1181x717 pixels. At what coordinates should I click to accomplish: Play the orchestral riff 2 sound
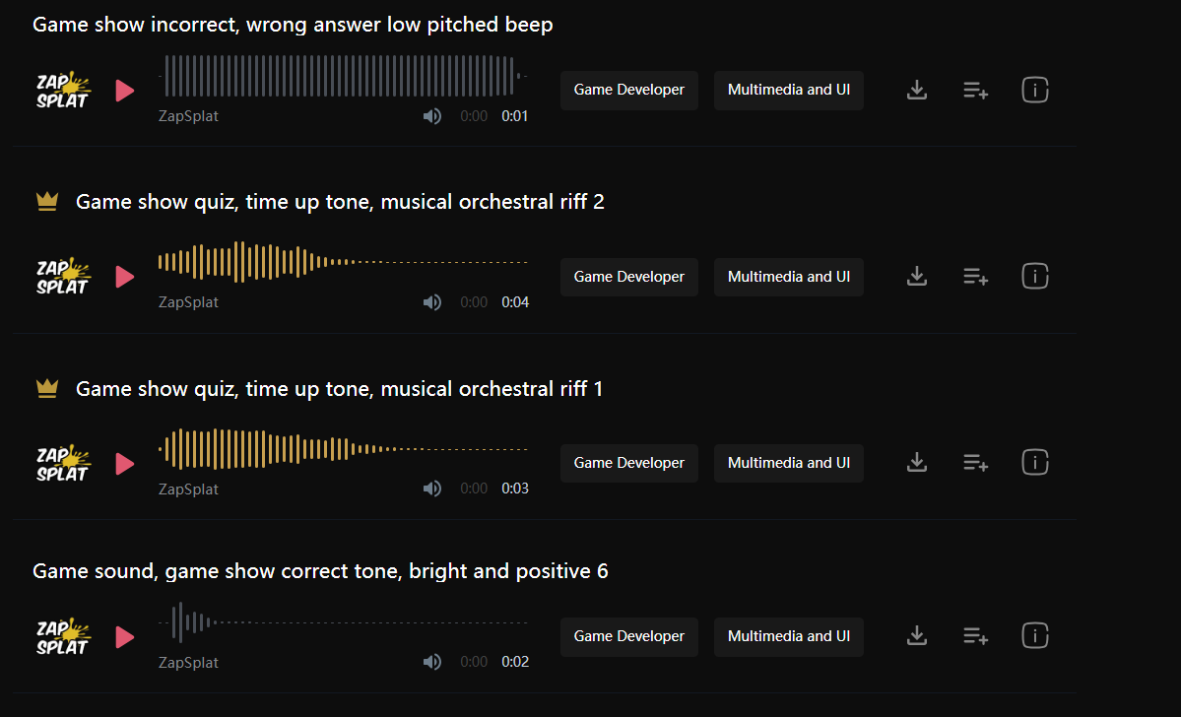point(125,277)
